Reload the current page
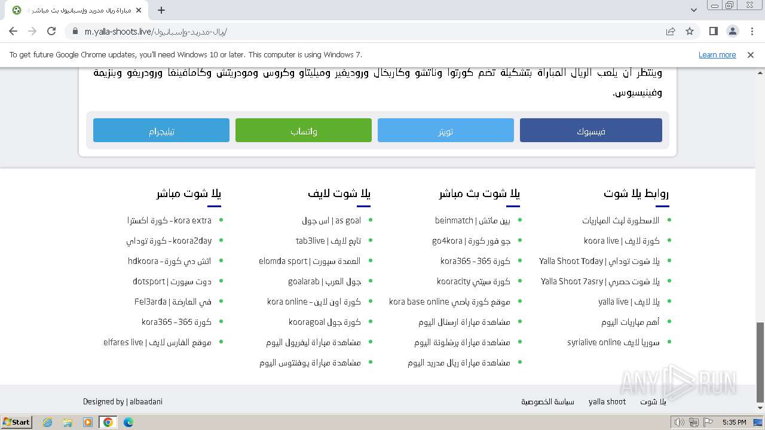This screenshot has height=430, width=765. pos(51,32)
